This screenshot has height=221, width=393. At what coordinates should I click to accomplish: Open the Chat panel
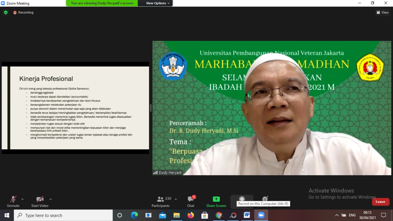click(191, 201)
